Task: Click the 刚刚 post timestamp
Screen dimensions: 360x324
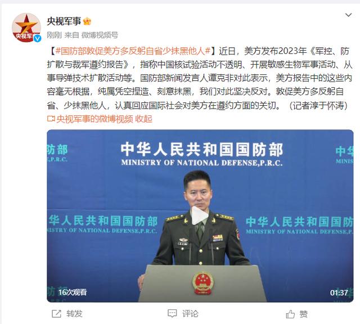Action: coord(54,35)
